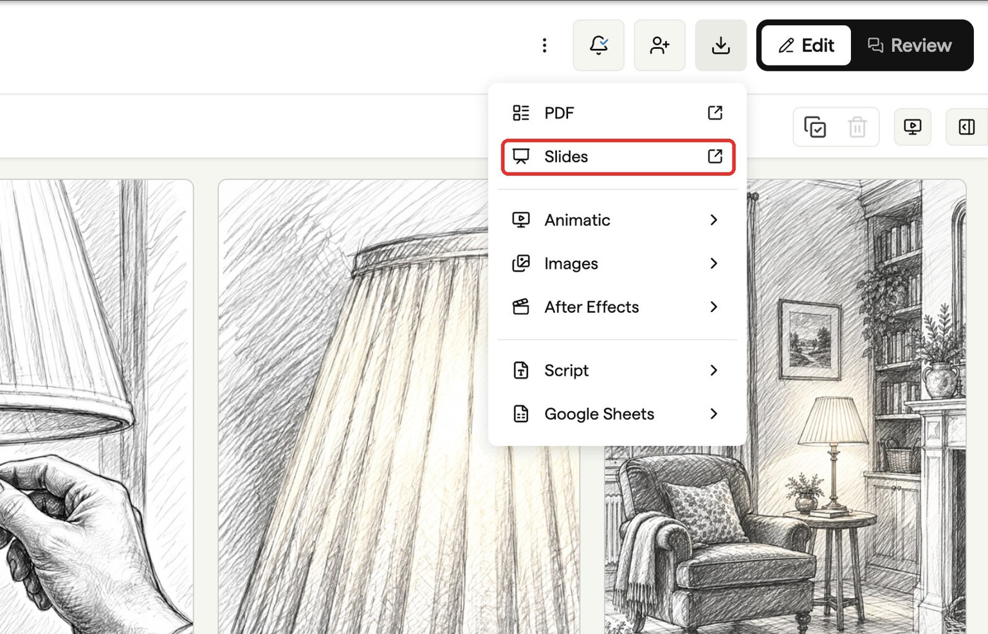Click the Slides presentation screen icon

click(x=521, y=157)
